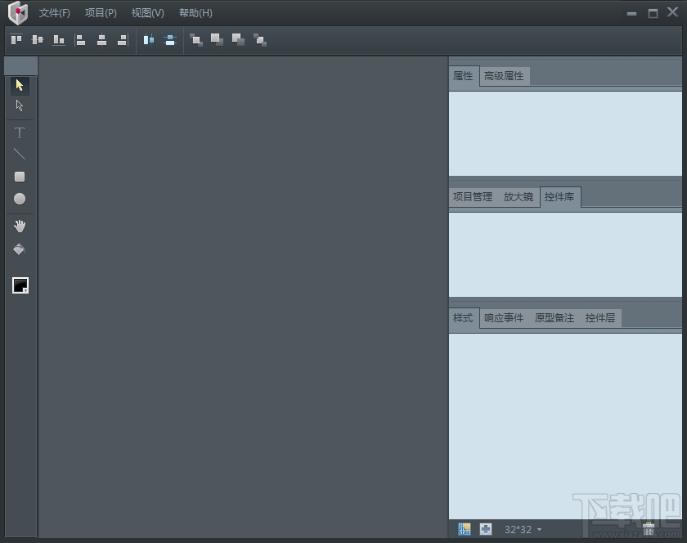The height and width of the screenshot is (543, 687).
Task: Click the foreground/background color swatch
Action: [x=20, y=285]
